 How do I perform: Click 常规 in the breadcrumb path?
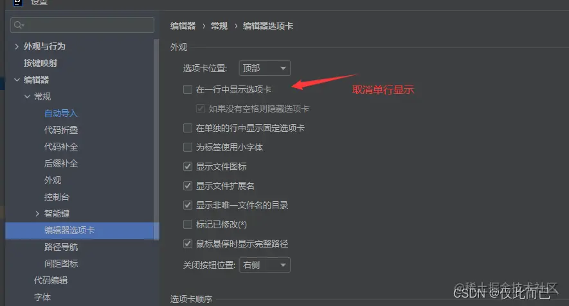point(219,26)
